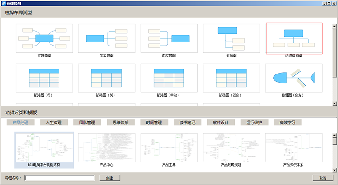Switch to the 人生管理 category tab
This screenshot has width=338, height=185.
point(54,122)
